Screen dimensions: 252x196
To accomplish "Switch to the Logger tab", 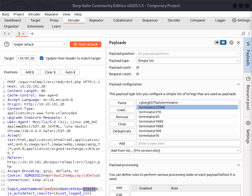I will pyautogui.click(x=220, y=20).
